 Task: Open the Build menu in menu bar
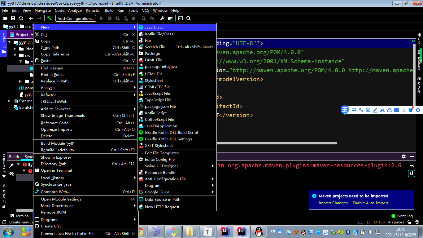[109, 10]
